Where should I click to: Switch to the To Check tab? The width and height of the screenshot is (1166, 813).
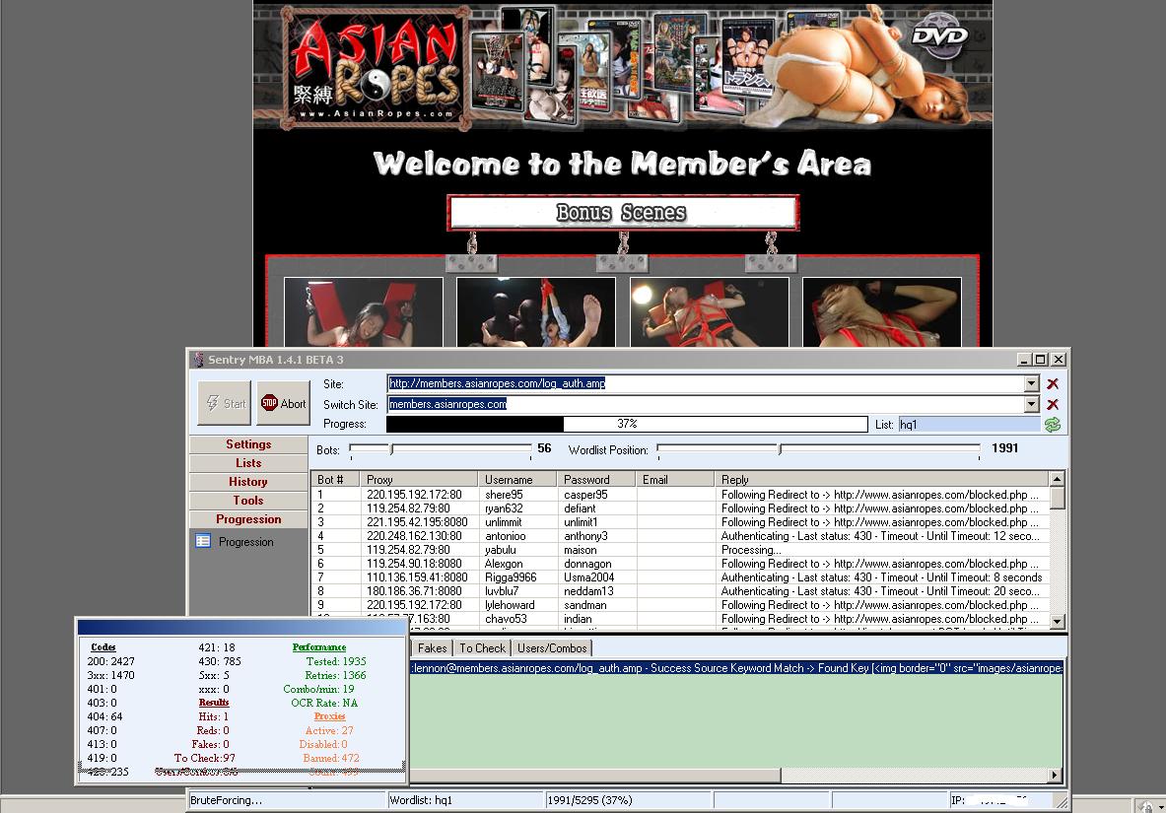[x=482, y=647]
